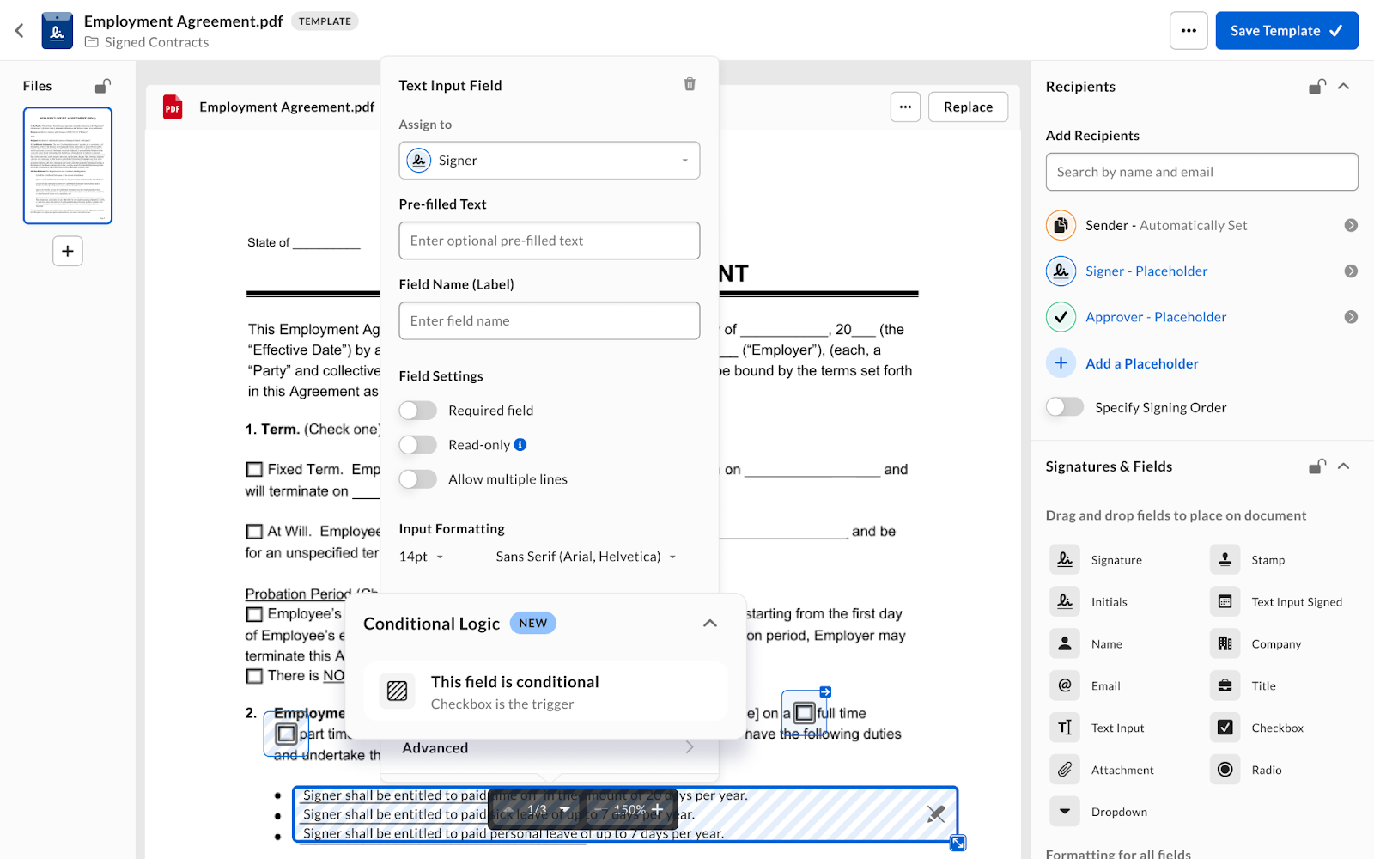
Task: Click the Save Template button
Action: (x=1286, y=31)
